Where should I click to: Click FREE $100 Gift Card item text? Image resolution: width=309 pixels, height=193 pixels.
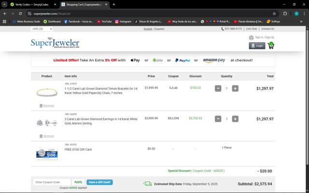[x=78, y=150]
